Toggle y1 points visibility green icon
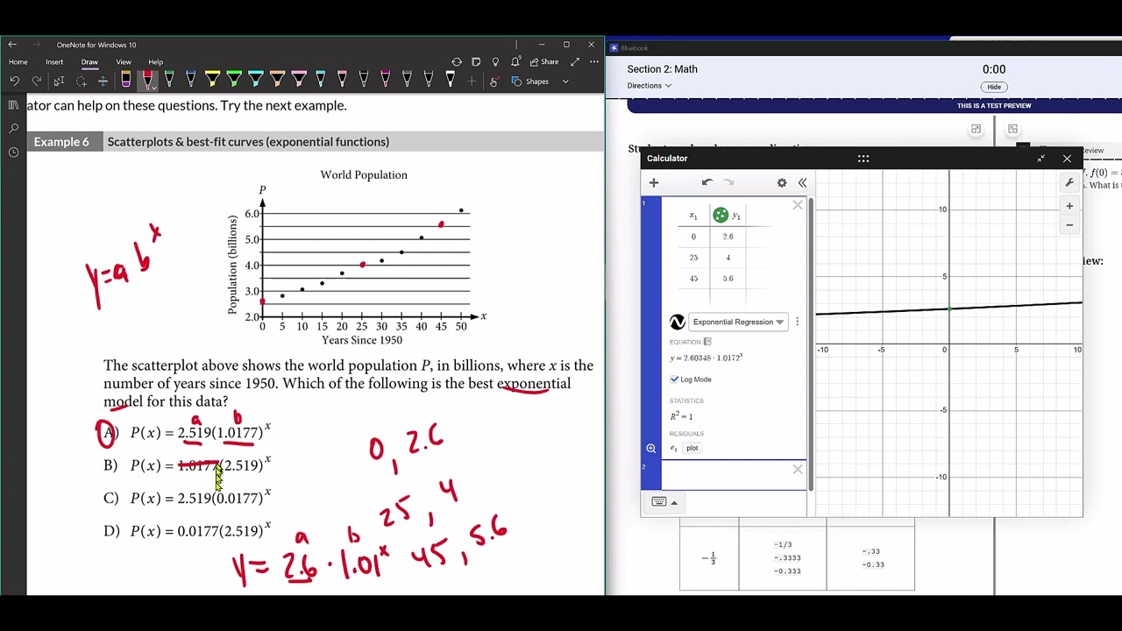 (x=721, y=216)
